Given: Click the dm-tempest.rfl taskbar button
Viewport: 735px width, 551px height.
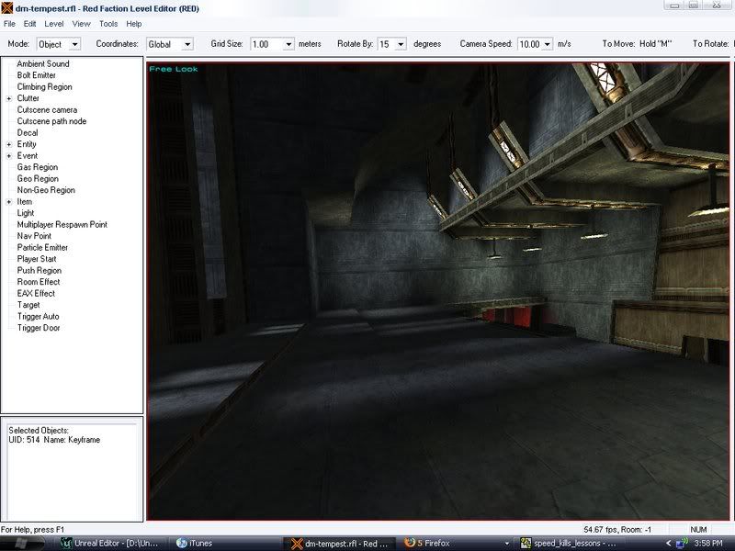Looking at the screenshot, I should (x=340, y=543).
